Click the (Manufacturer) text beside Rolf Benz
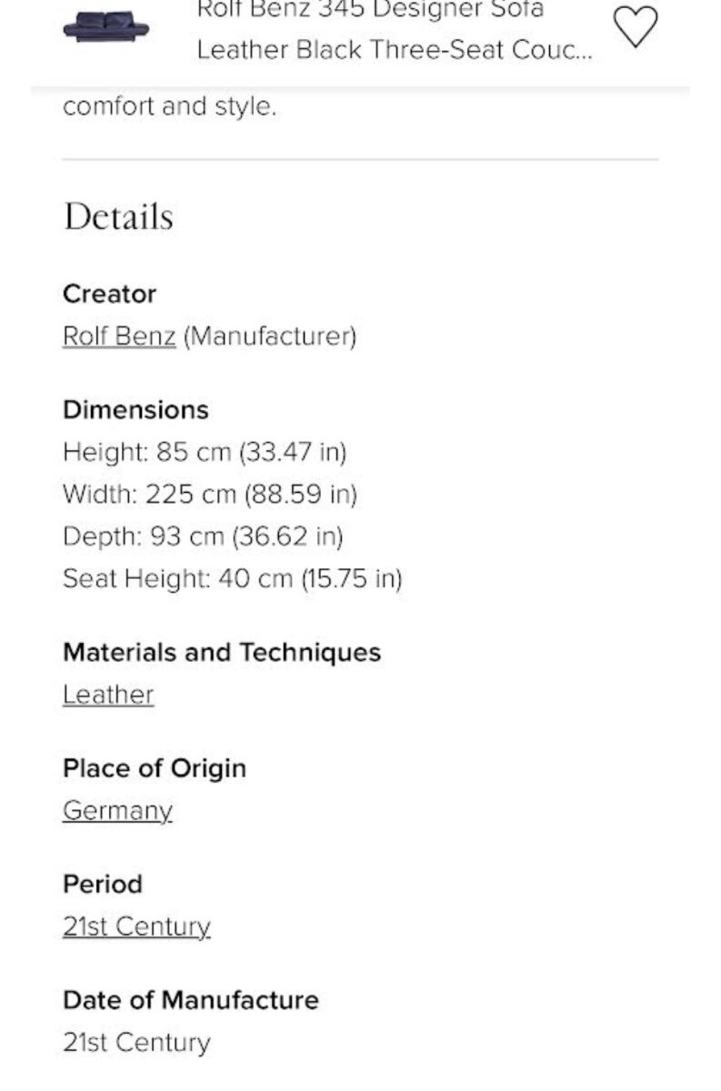721x1091 pixels. (270, 336)
